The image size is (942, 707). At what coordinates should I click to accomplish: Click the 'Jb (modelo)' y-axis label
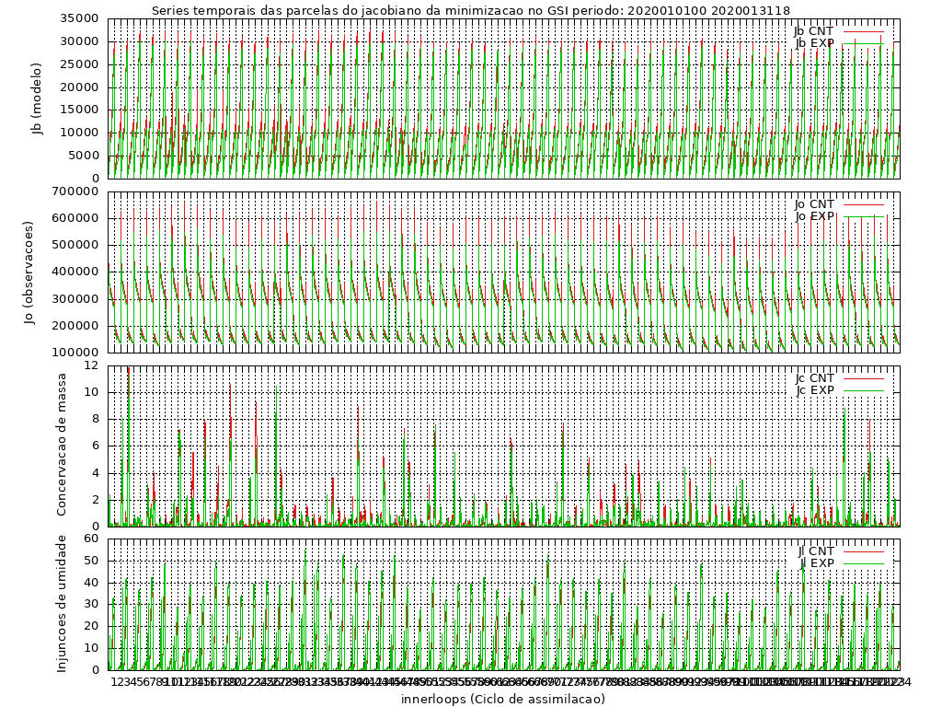click(37, 99)
